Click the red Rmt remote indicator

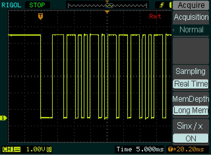pos(155,17)
